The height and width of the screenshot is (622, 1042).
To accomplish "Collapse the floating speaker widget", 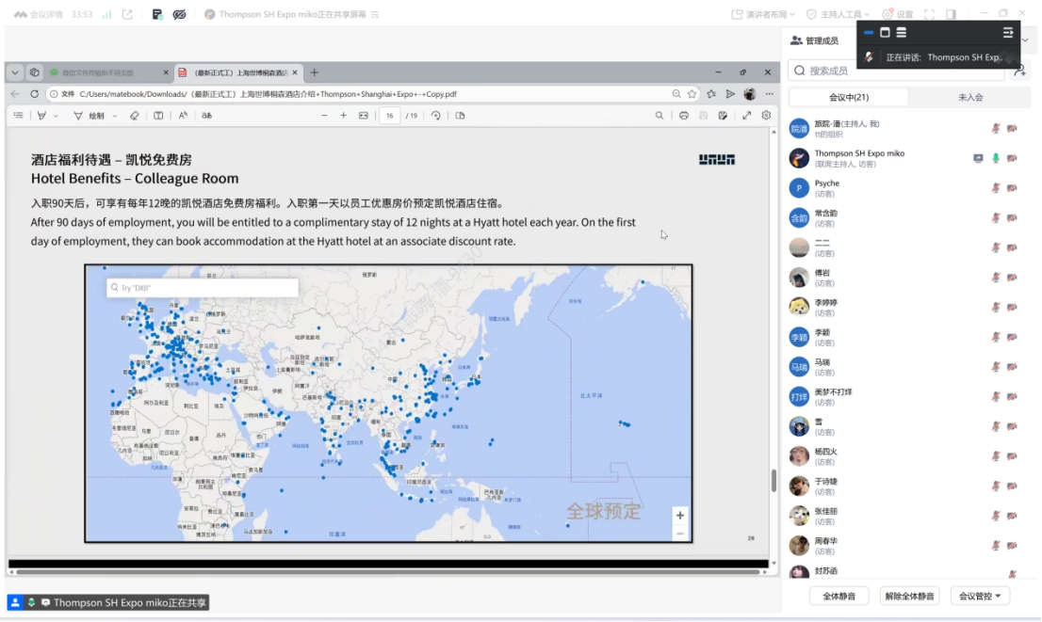I will pos(1008,33).
